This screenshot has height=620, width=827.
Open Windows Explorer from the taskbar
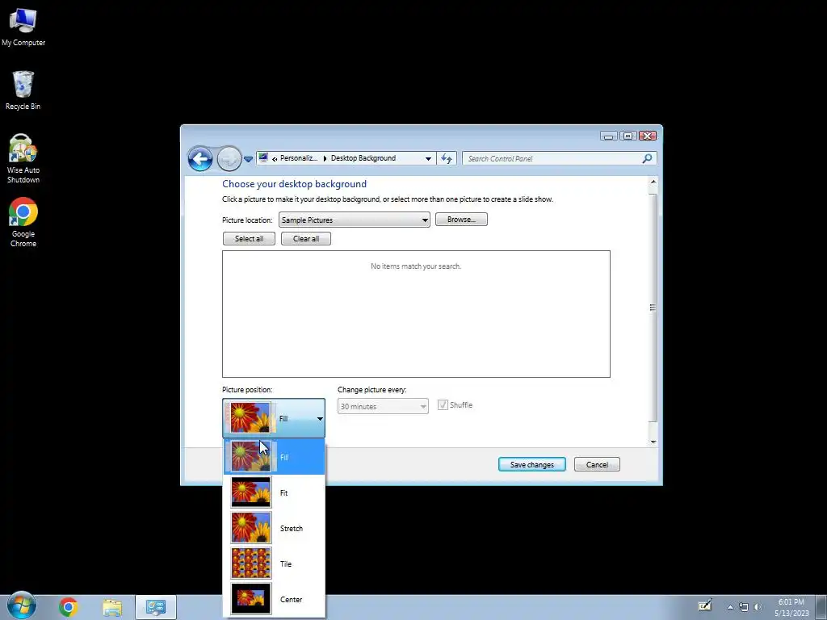tap(112, 607)
